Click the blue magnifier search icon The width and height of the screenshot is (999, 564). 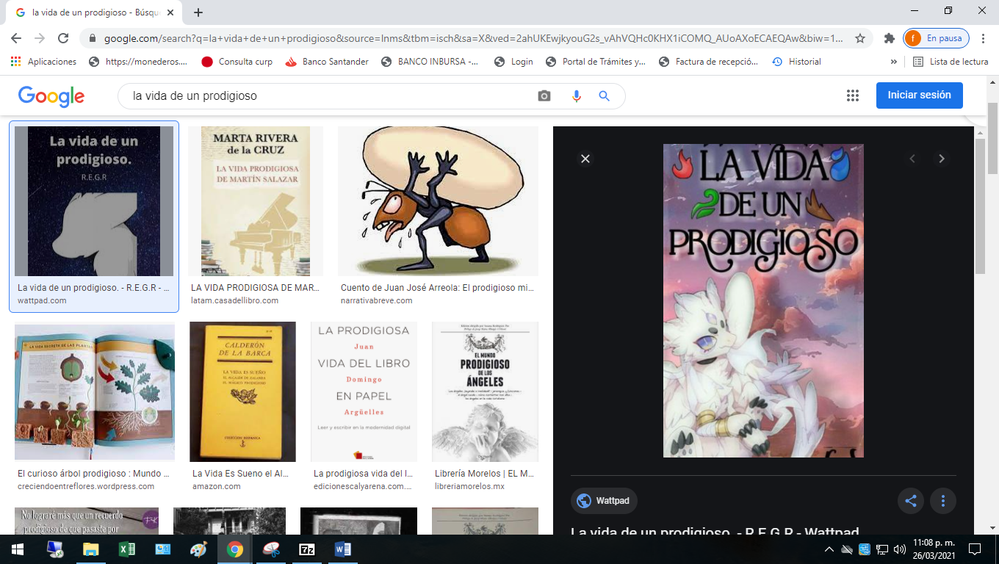(605, 96)
